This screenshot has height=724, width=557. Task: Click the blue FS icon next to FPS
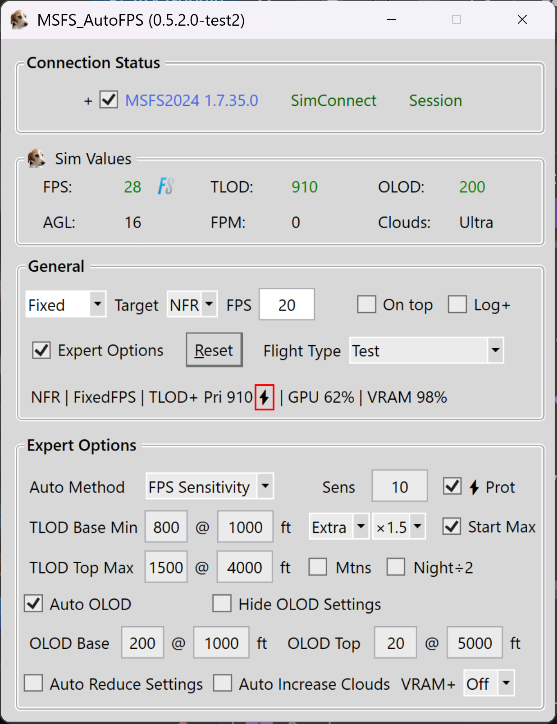click(x=166, y=186)
